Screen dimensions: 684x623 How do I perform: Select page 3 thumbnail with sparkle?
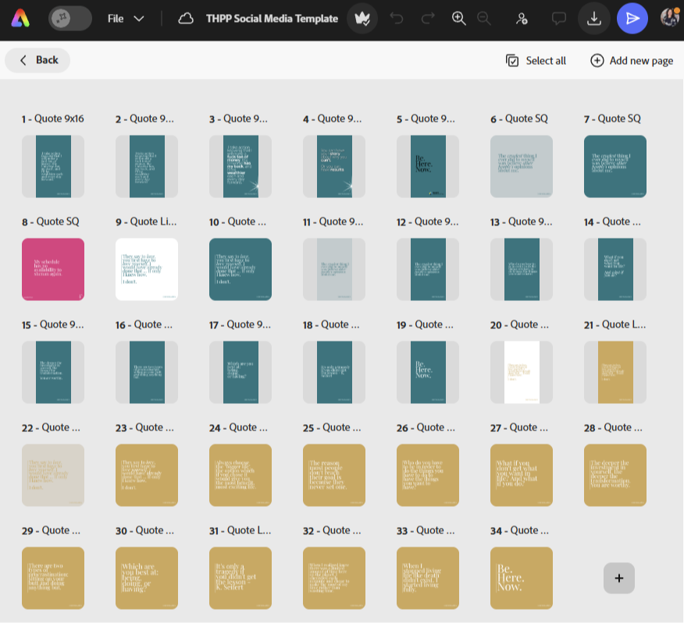240,166
